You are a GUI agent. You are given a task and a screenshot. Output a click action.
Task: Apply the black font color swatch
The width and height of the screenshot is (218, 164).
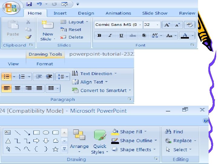point(185,36)
